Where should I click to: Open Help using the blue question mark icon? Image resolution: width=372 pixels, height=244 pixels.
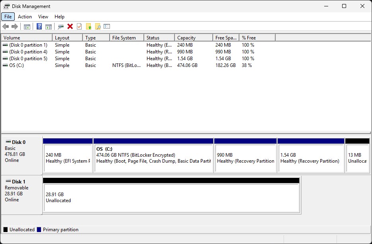click(39, 26)
